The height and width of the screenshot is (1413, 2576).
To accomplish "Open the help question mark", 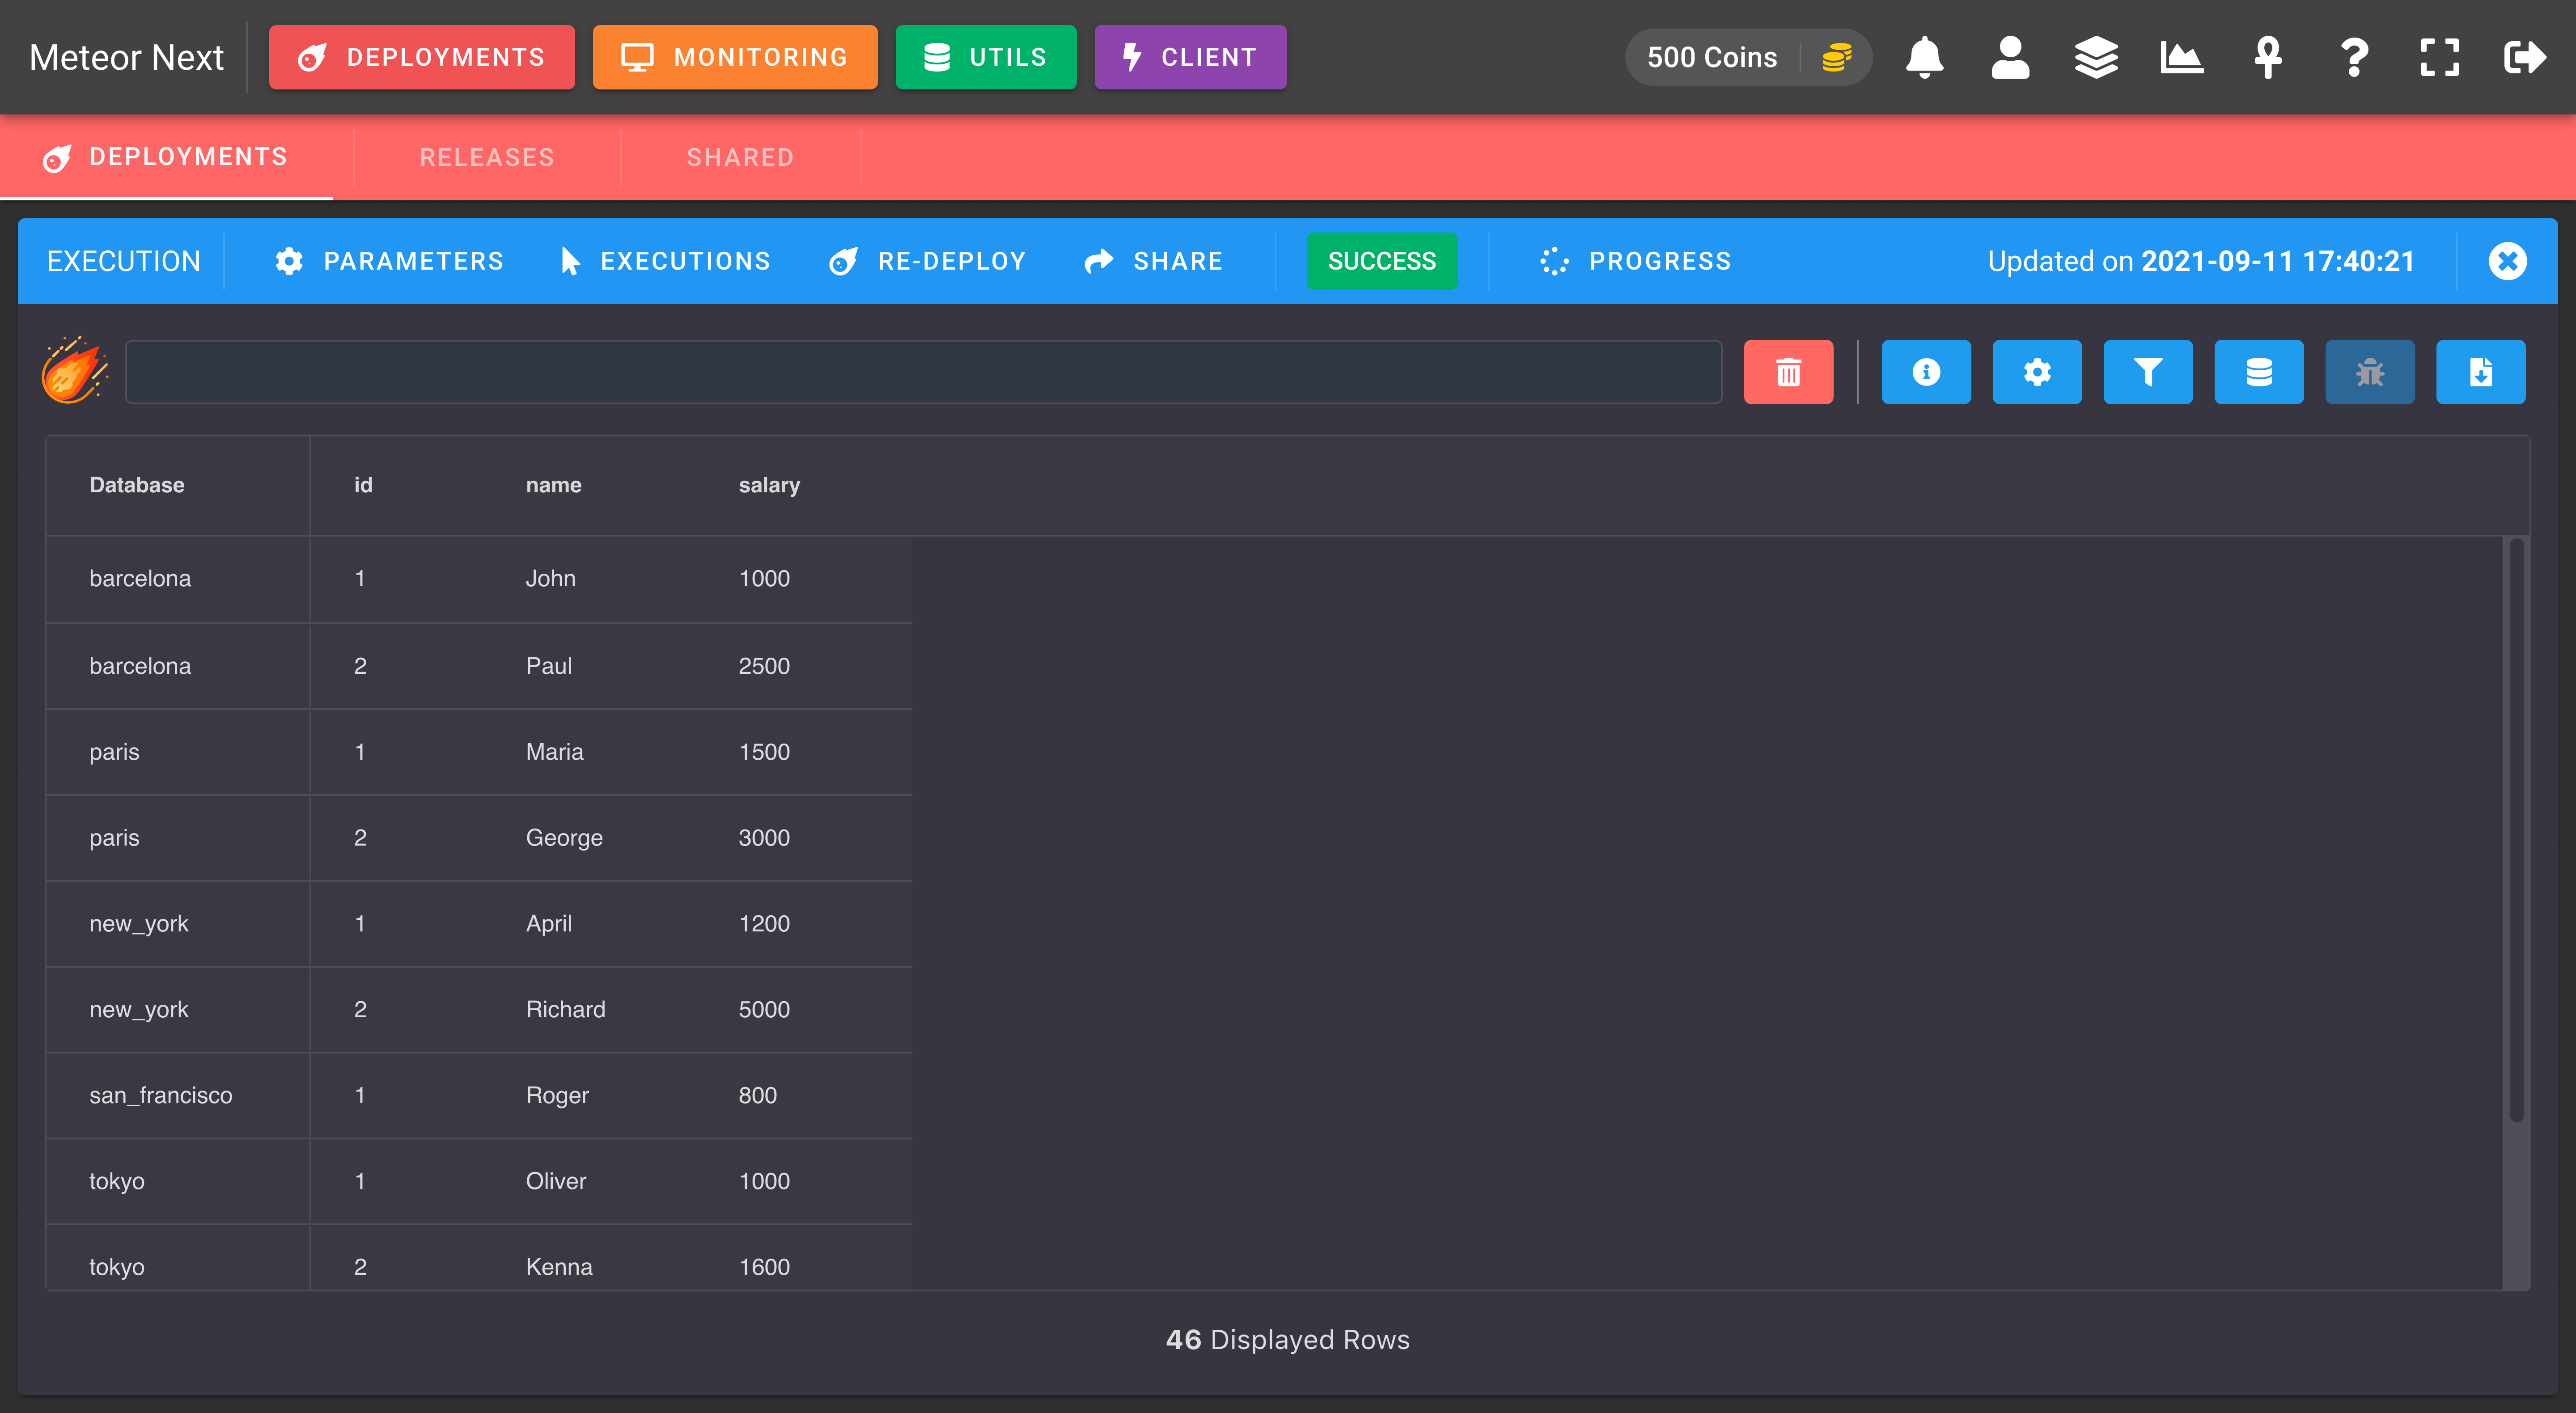I will pyautogui.click(x=2354, y=57).
